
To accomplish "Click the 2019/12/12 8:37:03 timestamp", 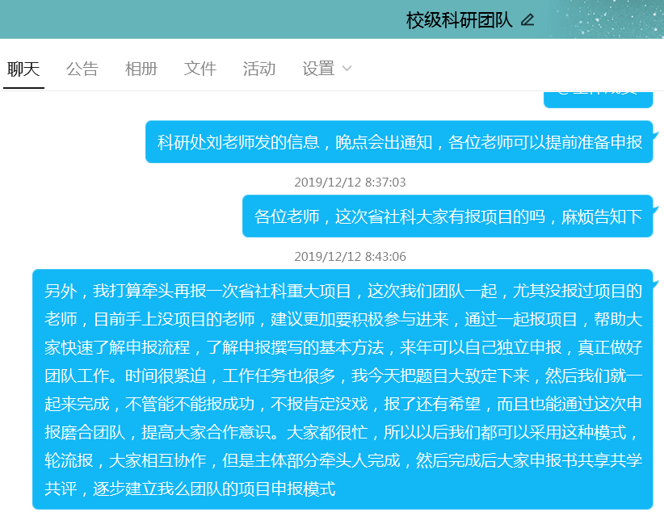I will pos(350,183).
